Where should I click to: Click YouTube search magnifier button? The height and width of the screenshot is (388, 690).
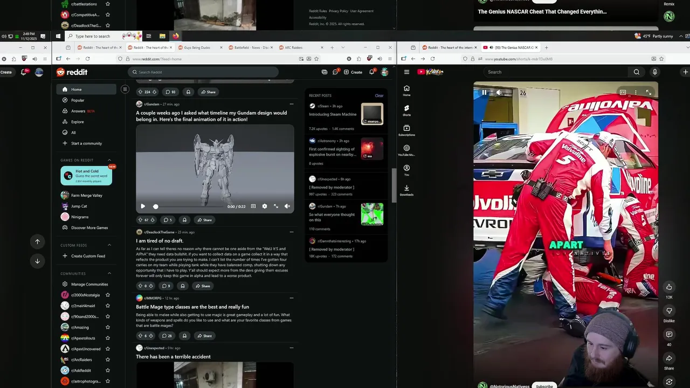click(637, 72)
